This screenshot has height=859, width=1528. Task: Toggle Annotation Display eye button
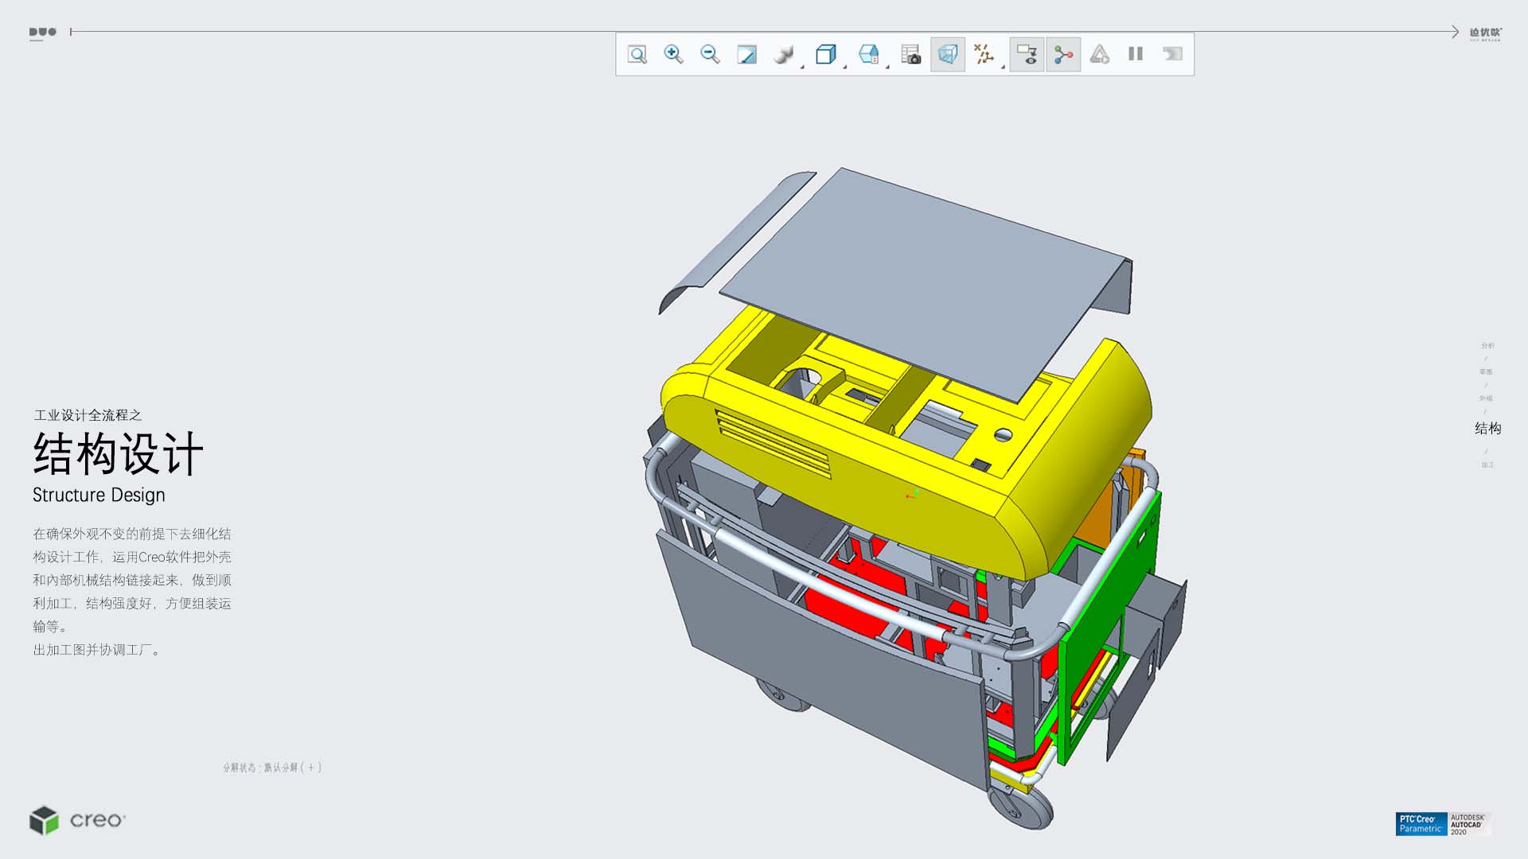(1027, 54)
